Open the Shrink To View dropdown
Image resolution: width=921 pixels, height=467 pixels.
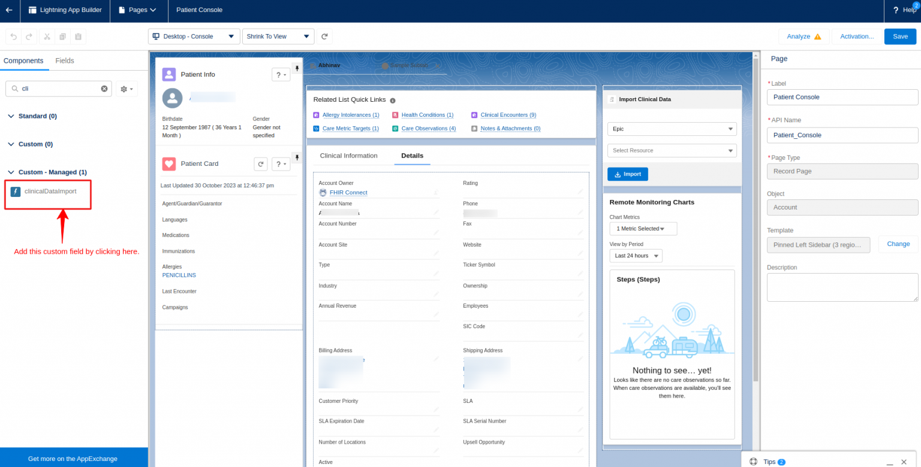click(278, 37)
